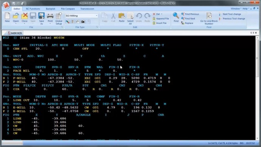Open the Window menu dropdown
This screenshot has height=147, width=261.
point(236,8)
